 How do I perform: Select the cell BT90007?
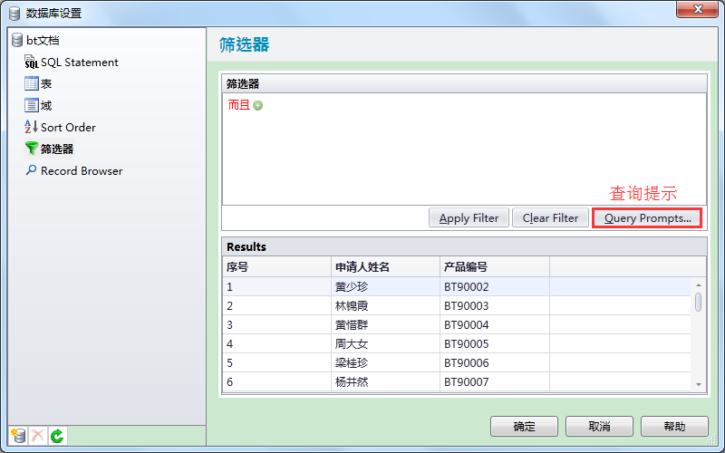[x=495, y=381]
